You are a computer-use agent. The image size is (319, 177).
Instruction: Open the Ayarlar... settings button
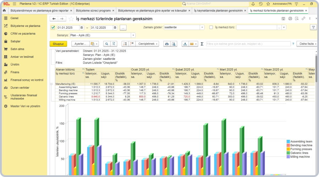click(x=80, y=44)
